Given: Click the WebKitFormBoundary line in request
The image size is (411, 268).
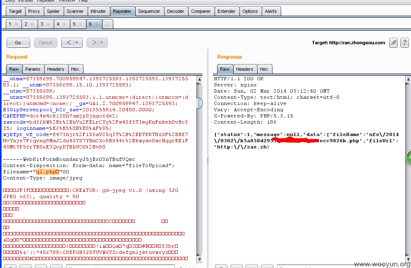Looking at the screenshot, I should pyautogui.click(x=69, y=160).
